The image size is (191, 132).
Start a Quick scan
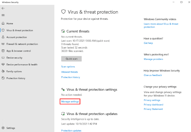(71, 59)
